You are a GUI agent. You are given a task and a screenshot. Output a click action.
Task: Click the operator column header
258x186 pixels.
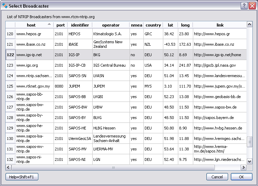coord(111,25)
